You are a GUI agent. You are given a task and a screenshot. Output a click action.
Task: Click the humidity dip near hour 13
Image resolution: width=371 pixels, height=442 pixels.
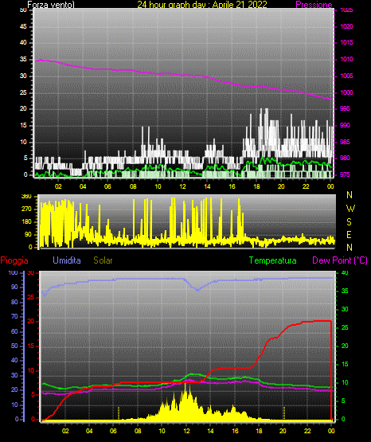(x=197, y=289)
